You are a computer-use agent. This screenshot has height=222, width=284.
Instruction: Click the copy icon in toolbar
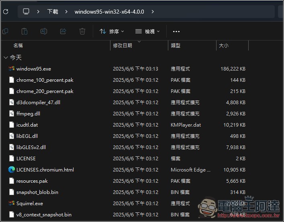(6, 31)
